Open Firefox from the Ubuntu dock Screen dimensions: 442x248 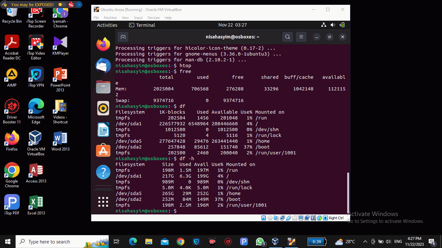tap(103, 44)
